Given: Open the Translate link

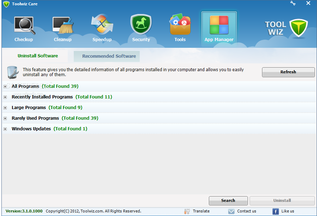Looking at the screenshot, I should [x=201, y=211].
